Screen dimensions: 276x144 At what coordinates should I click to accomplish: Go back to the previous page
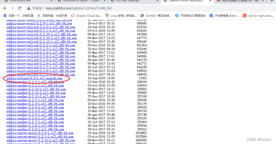[5, 8]
